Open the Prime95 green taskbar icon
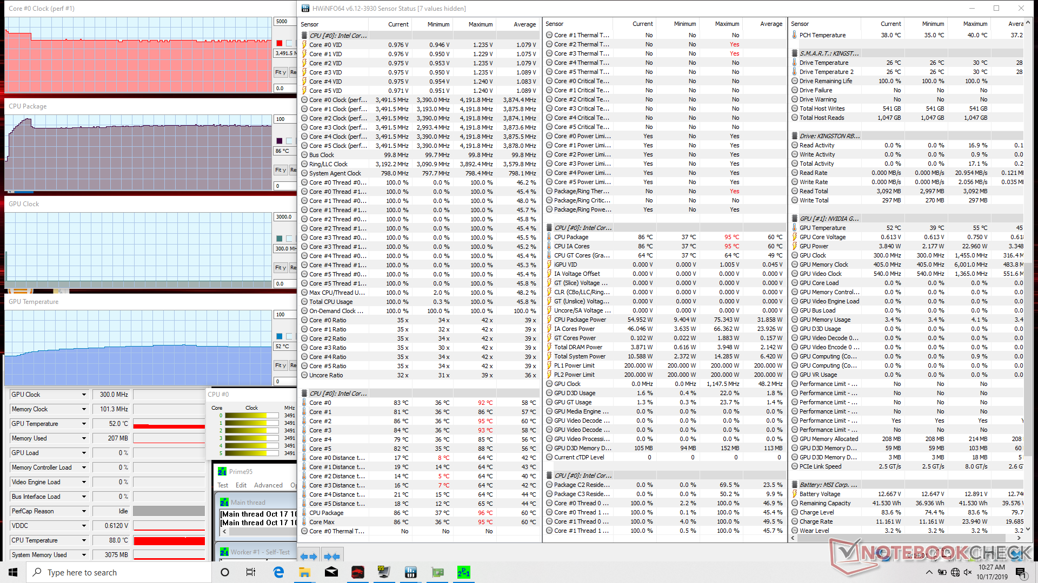The height and width of the screenshot is (583, 1038). [x=463, y=572]
